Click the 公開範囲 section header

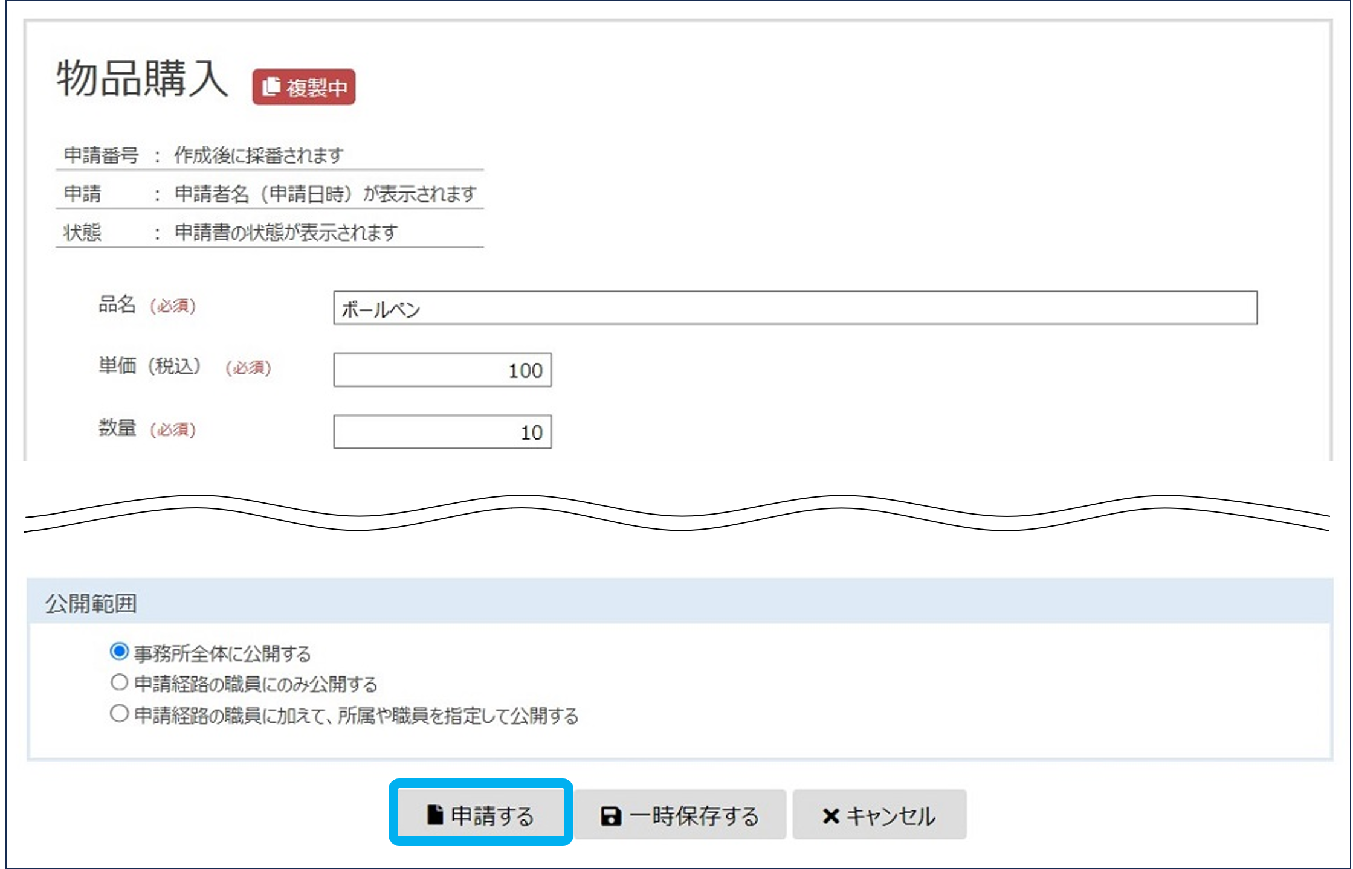91,603
